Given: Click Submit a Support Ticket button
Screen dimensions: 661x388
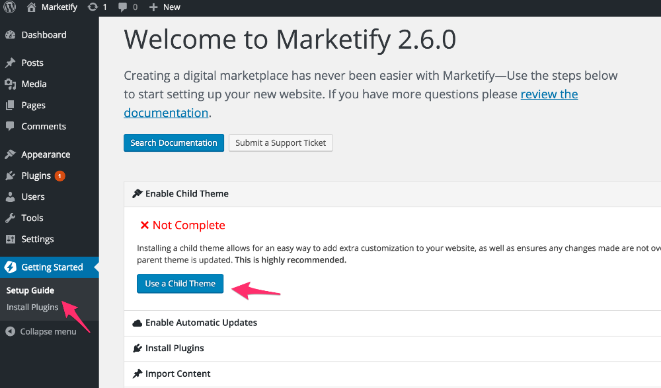Looking at the screenshot, I should tap(281, 143).
